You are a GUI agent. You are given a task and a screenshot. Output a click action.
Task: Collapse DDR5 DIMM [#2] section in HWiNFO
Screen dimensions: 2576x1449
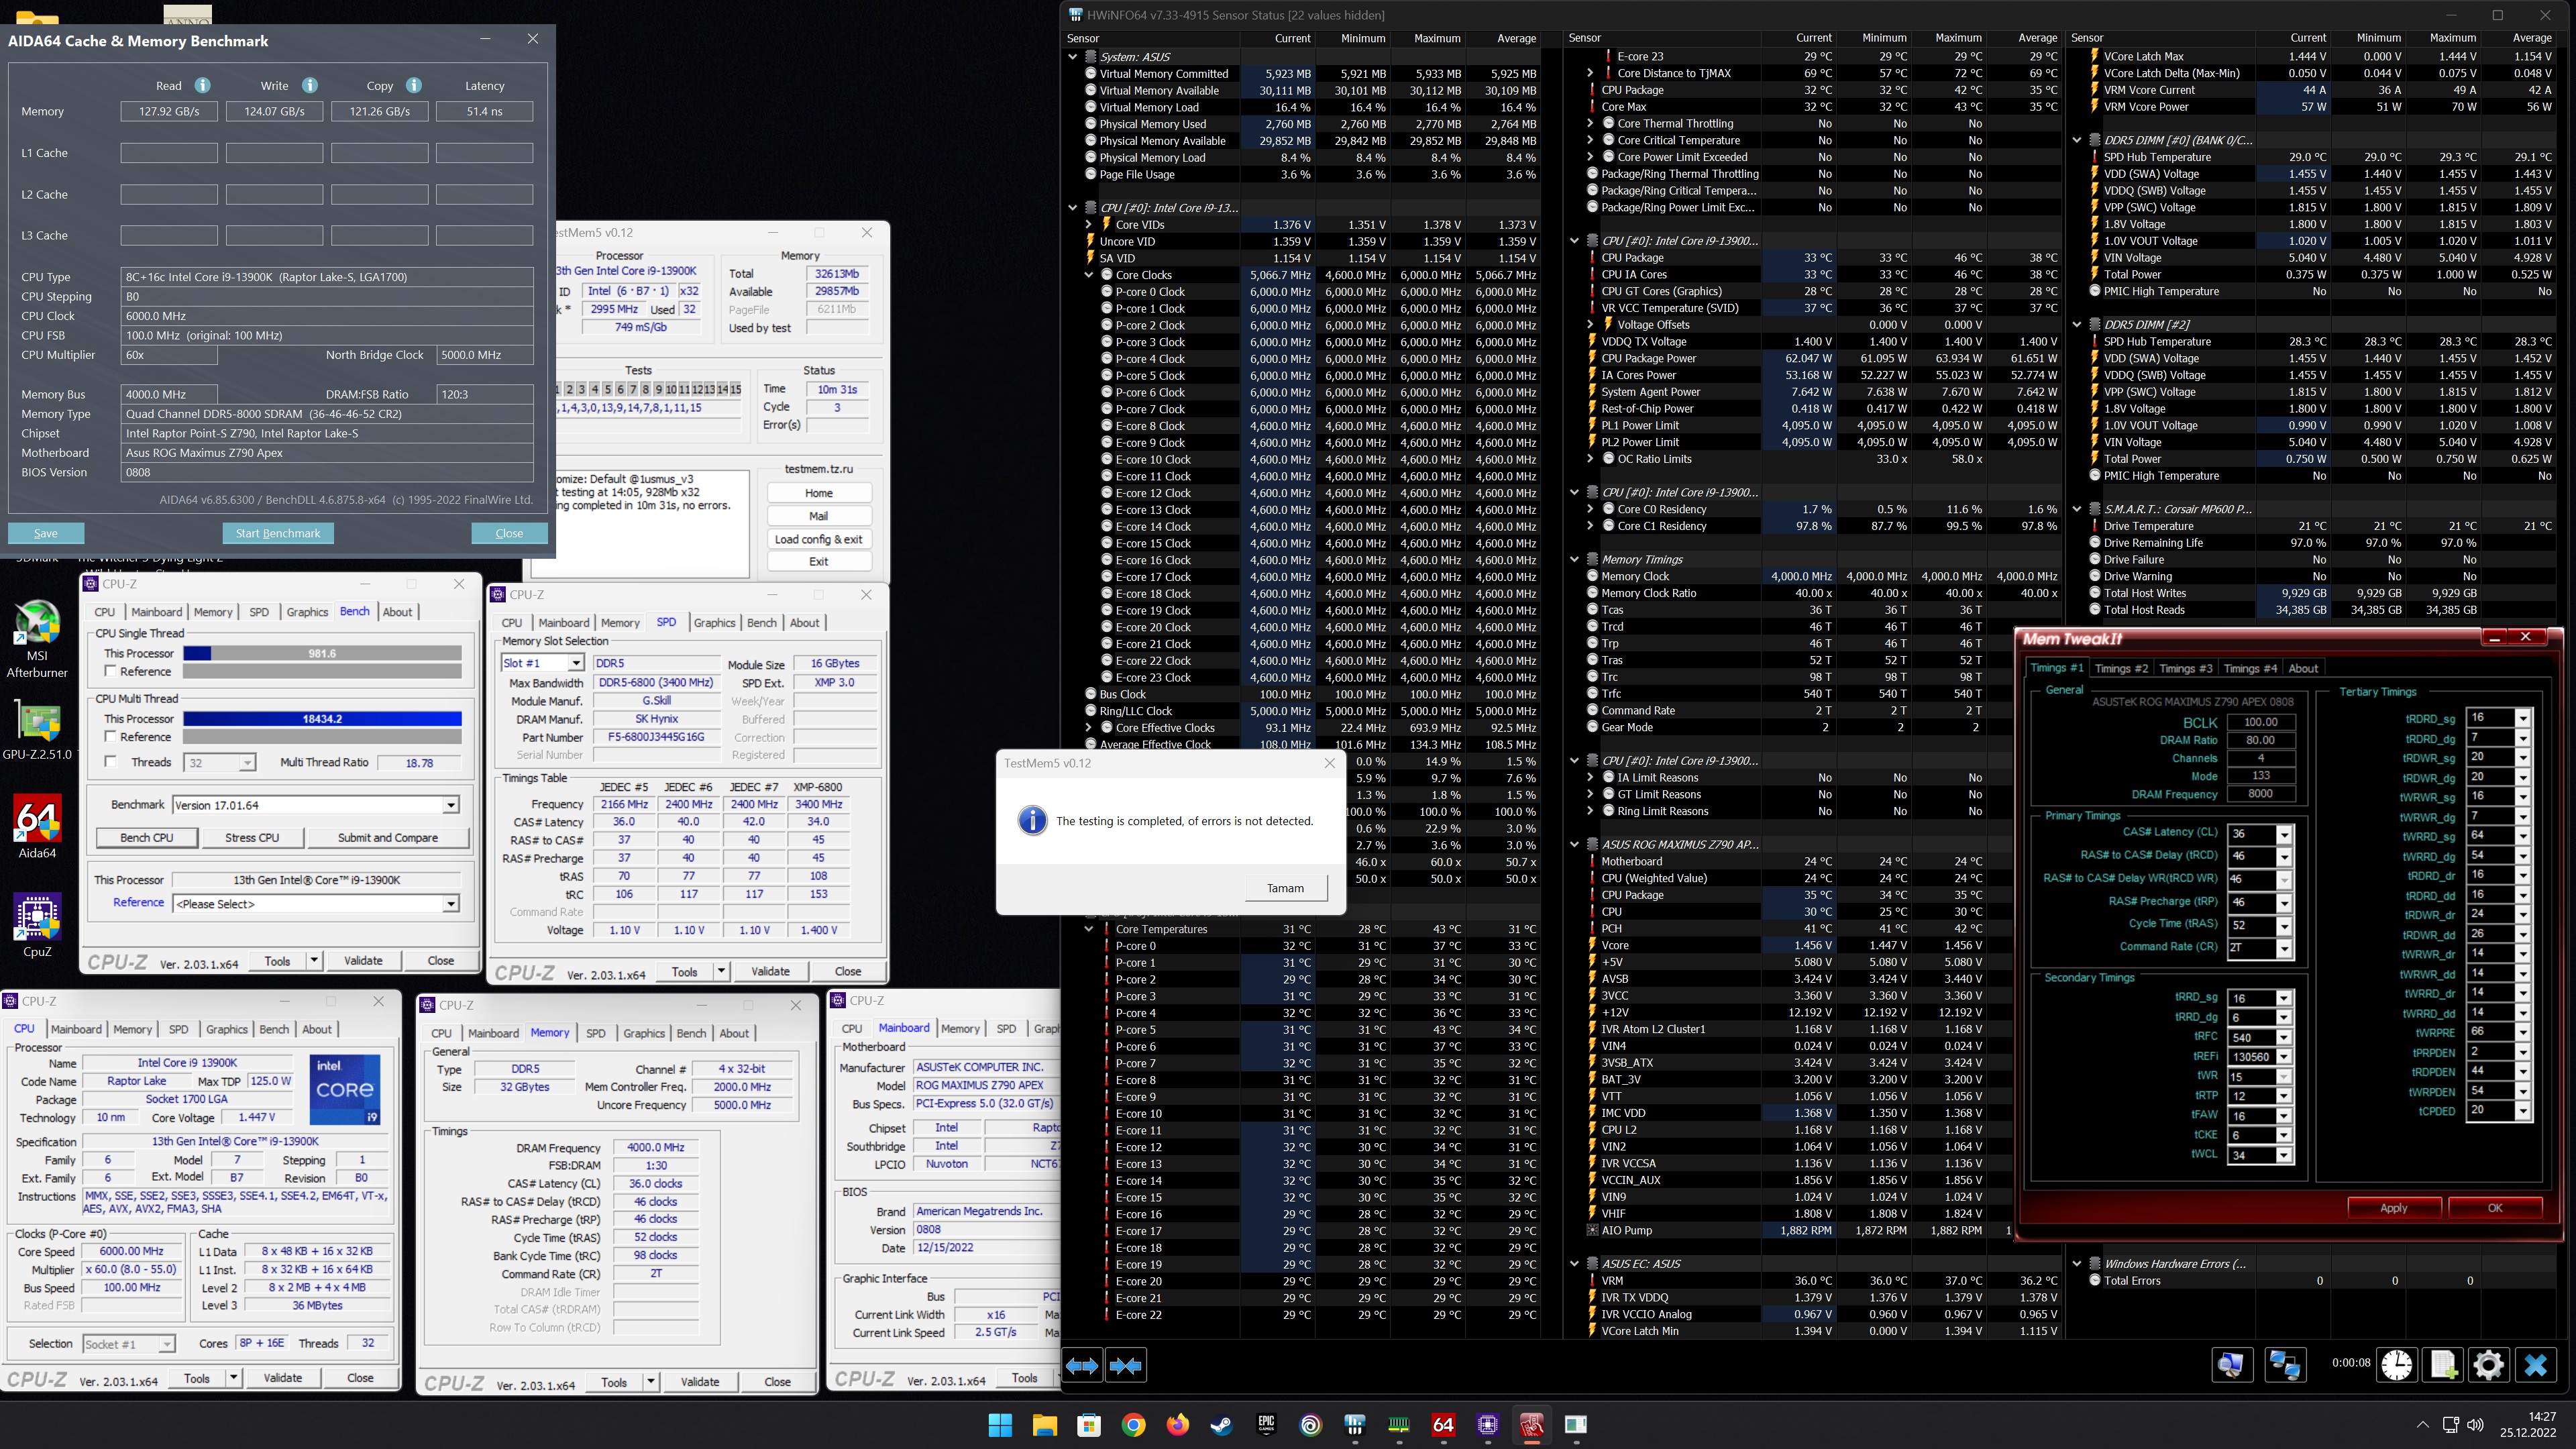[x=2077, y=325]
